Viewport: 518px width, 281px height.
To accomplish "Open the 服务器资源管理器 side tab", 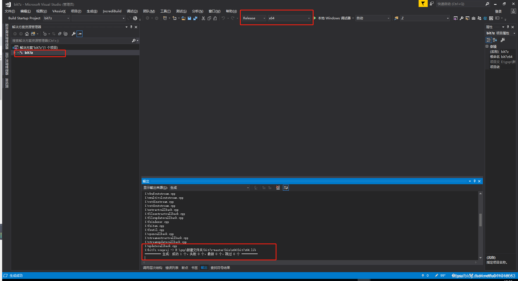I will 7,37.
